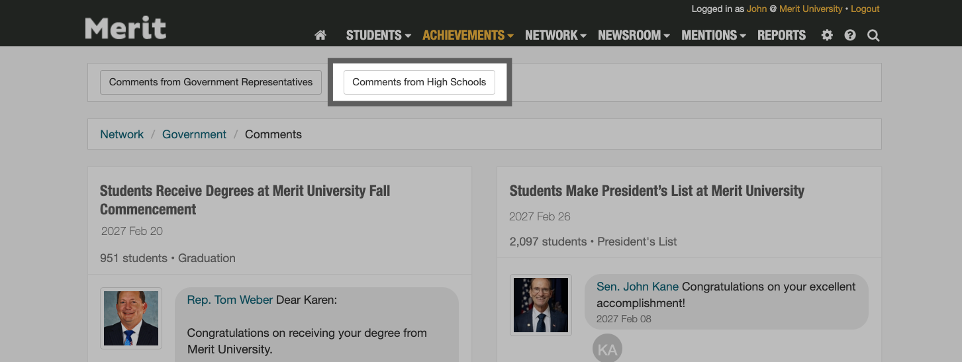The image size is (962, 362).
Task: Click Sen. John Kane's photo thumbnail
Action: pos(541,305)
